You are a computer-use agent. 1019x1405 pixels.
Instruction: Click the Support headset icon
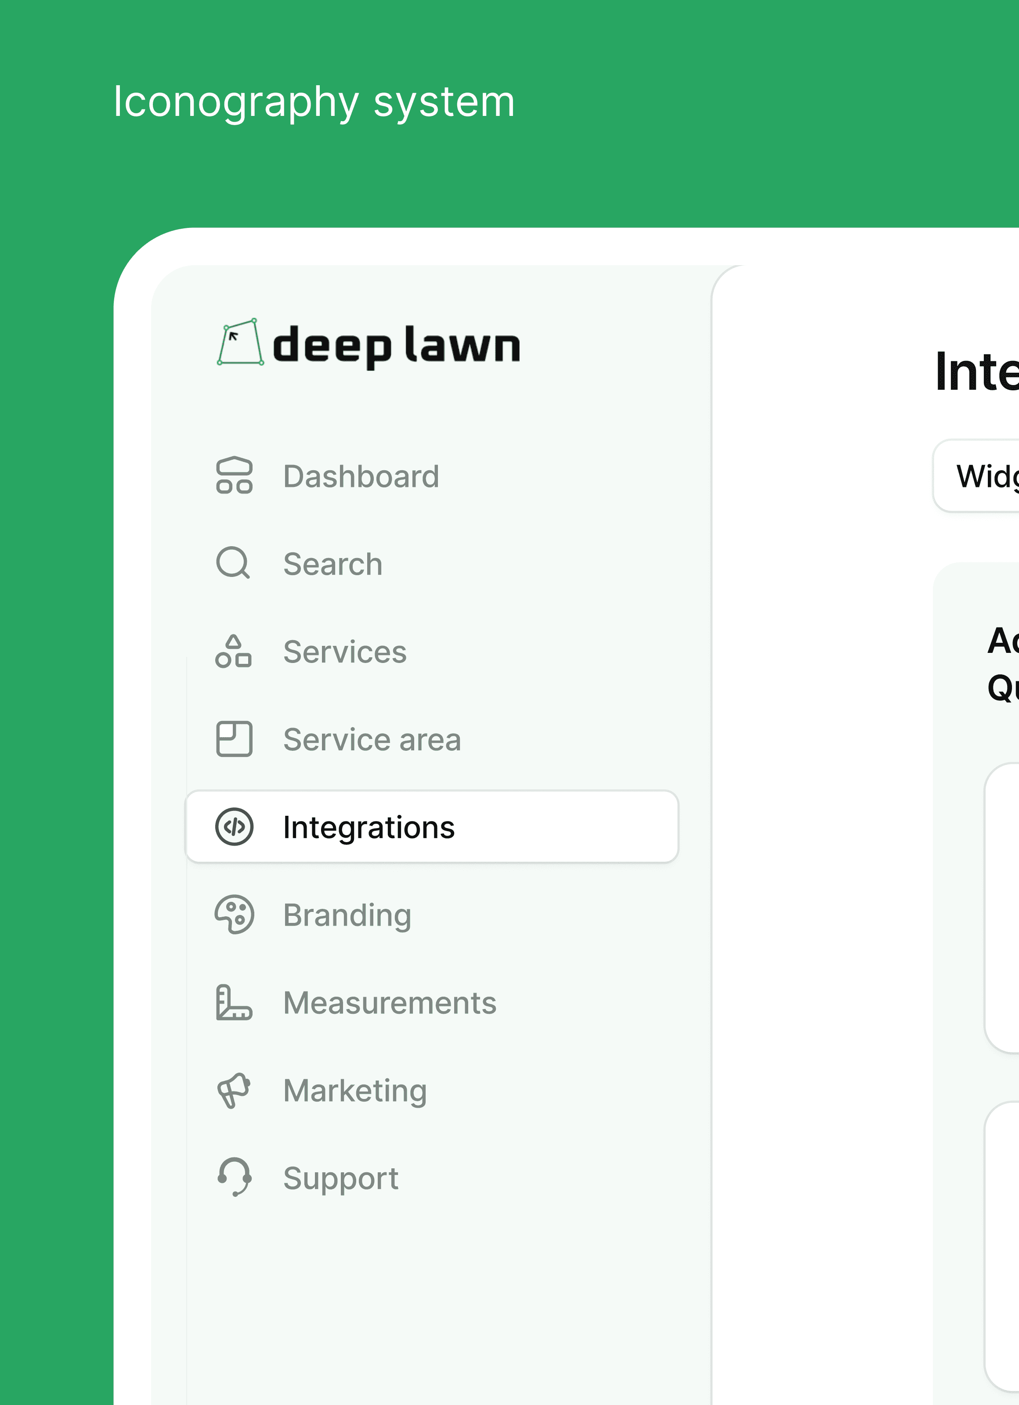(234, 1177)
